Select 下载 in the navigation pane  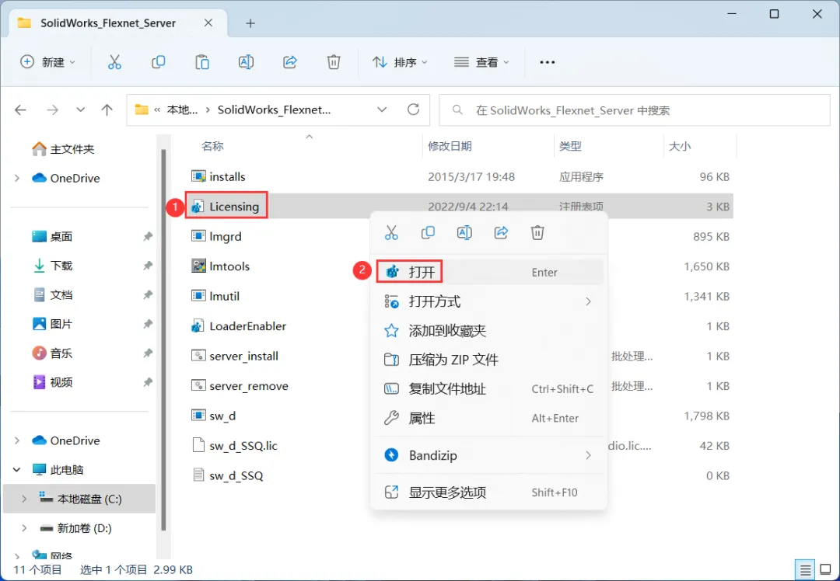(x=52, y=266)
